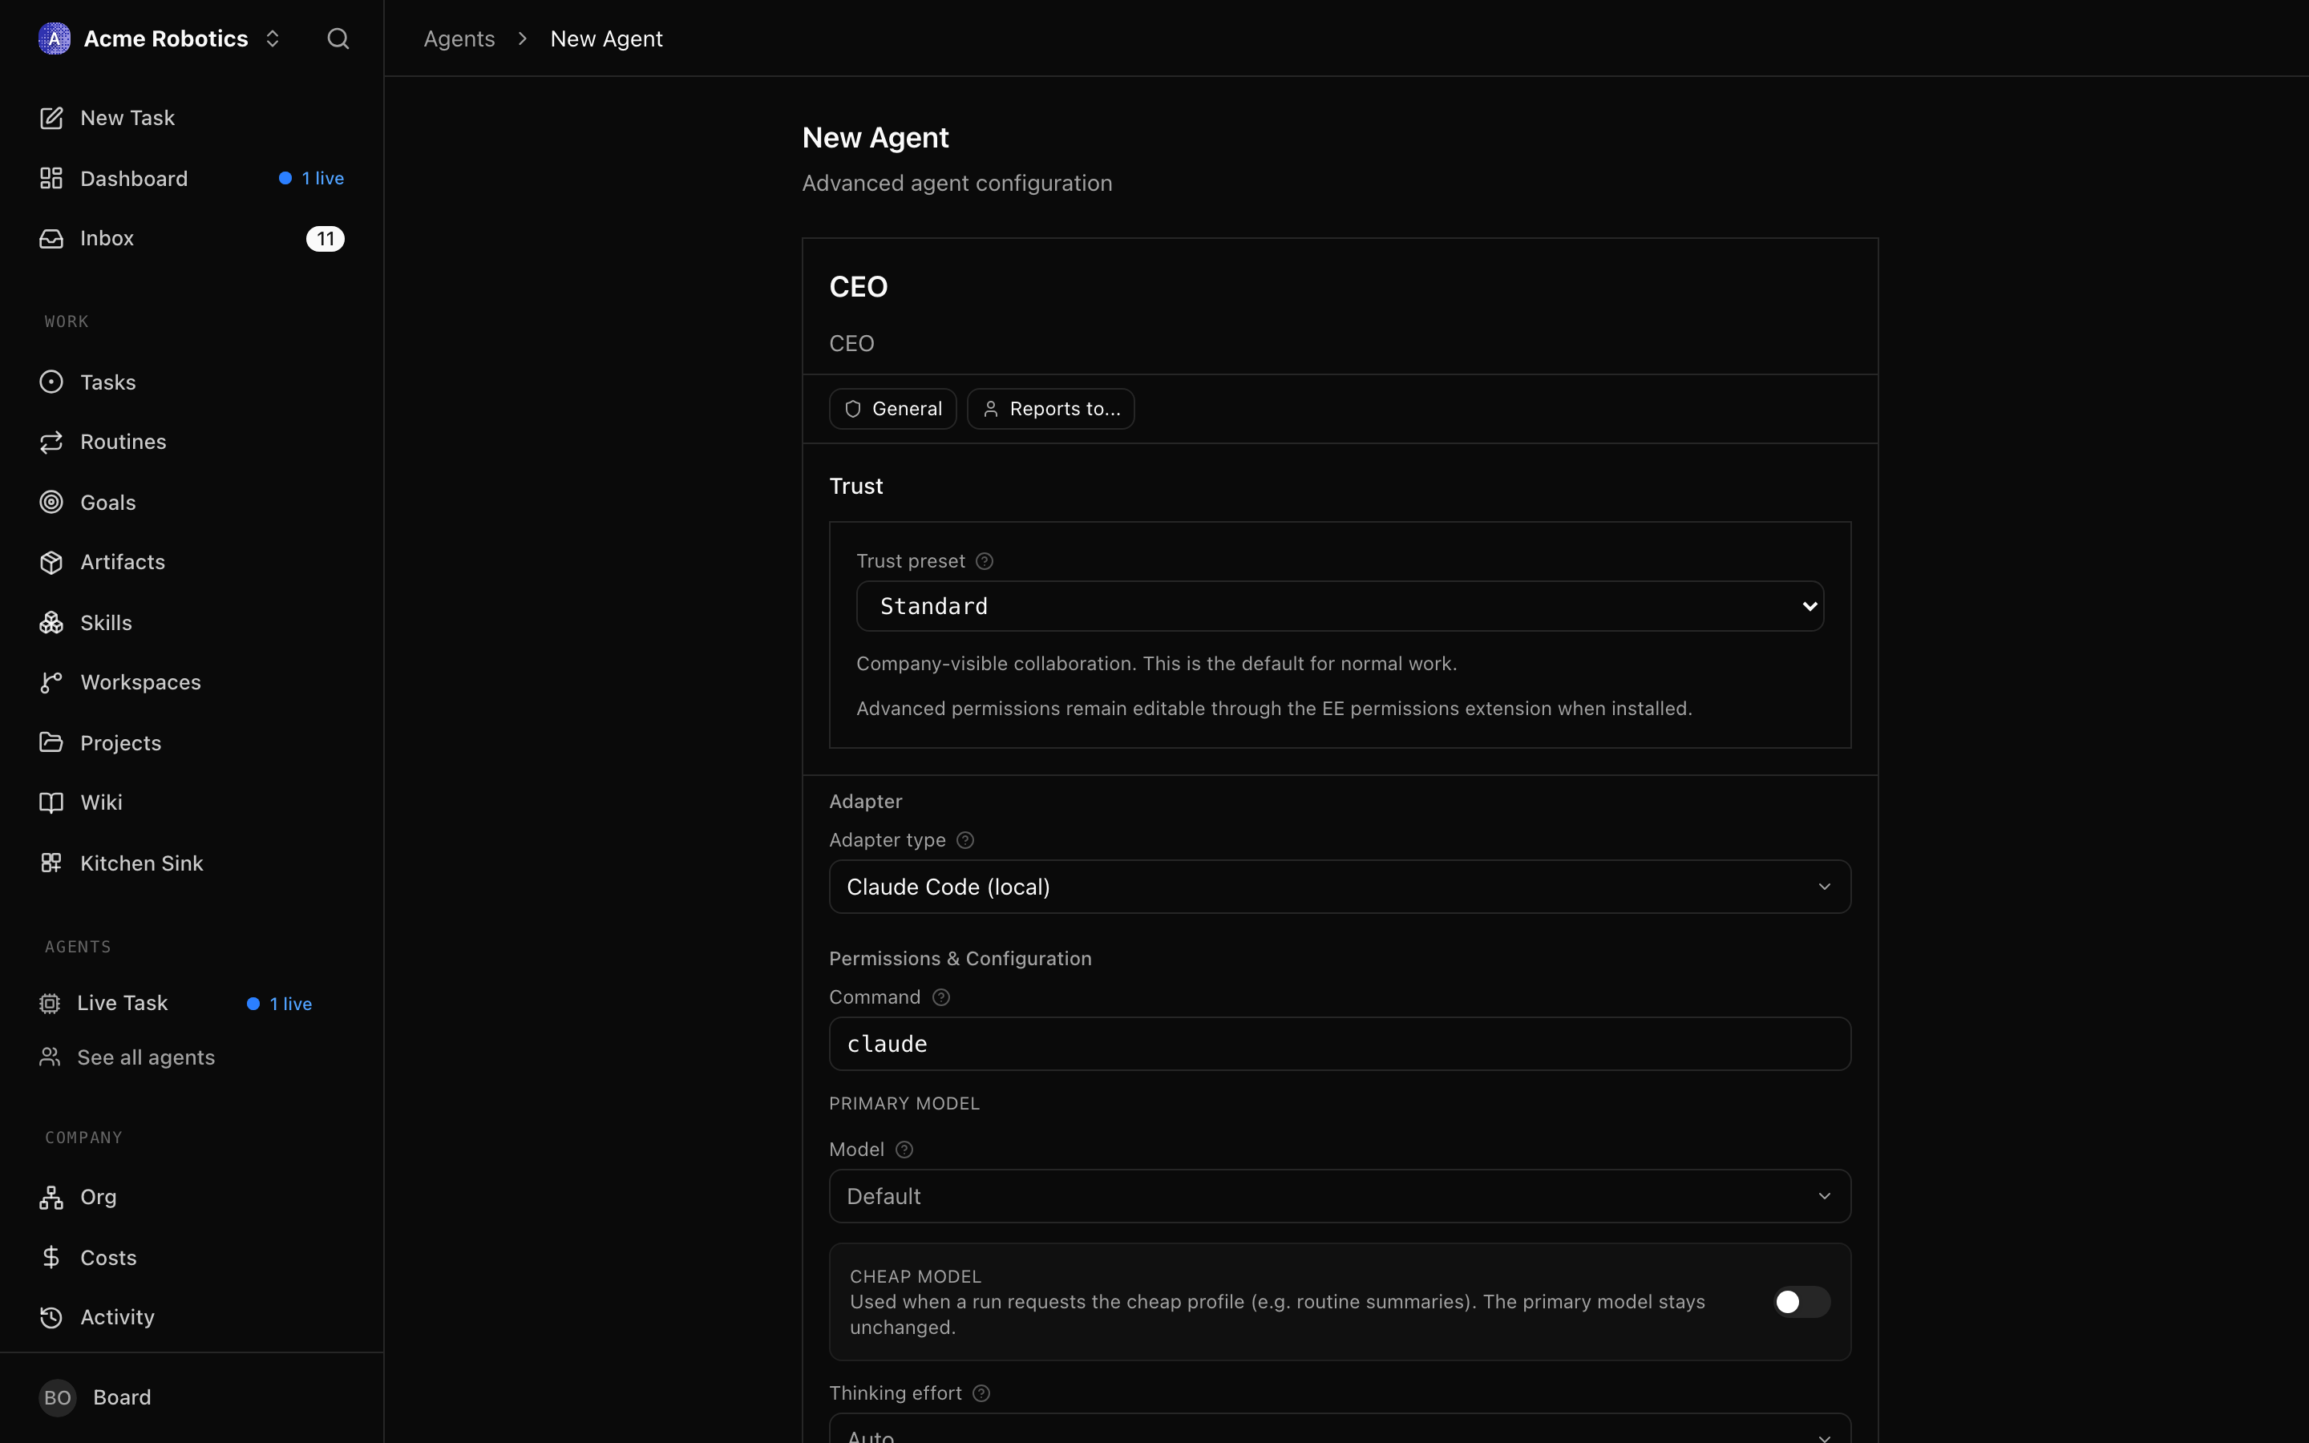Viewport: 2309px width, 1443px height.
Task: Click help icon next to Trust preset
Action: (985, 561)
